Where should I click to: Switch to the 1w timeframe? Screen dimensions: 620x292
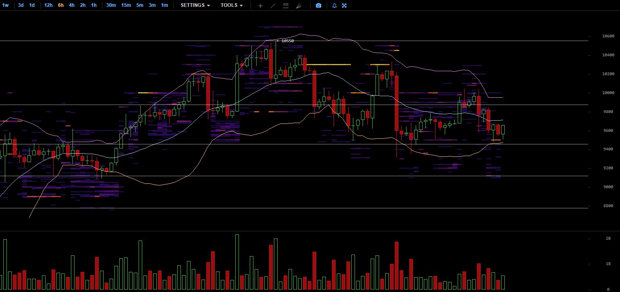tap(6, 6)
